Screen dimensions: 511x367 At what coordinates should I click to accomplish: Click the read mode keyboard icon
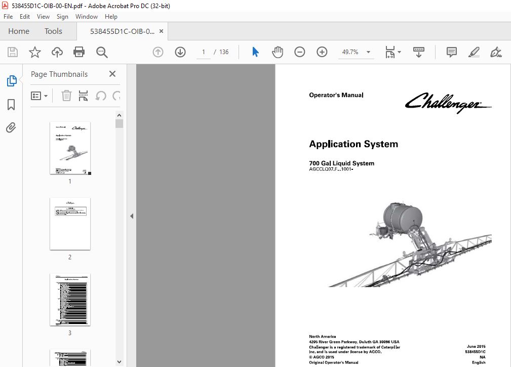[419, 52]
